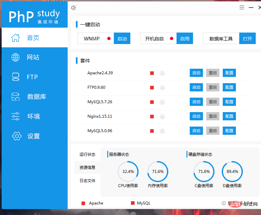
Task: Minimize the phpstudy window
Action: 251,8
